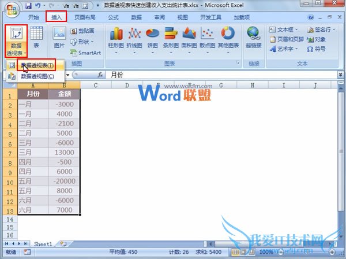This screenshot has height=259, width=346.
Task: Switch to Normal view in status bar
Action: pos(235,252)
